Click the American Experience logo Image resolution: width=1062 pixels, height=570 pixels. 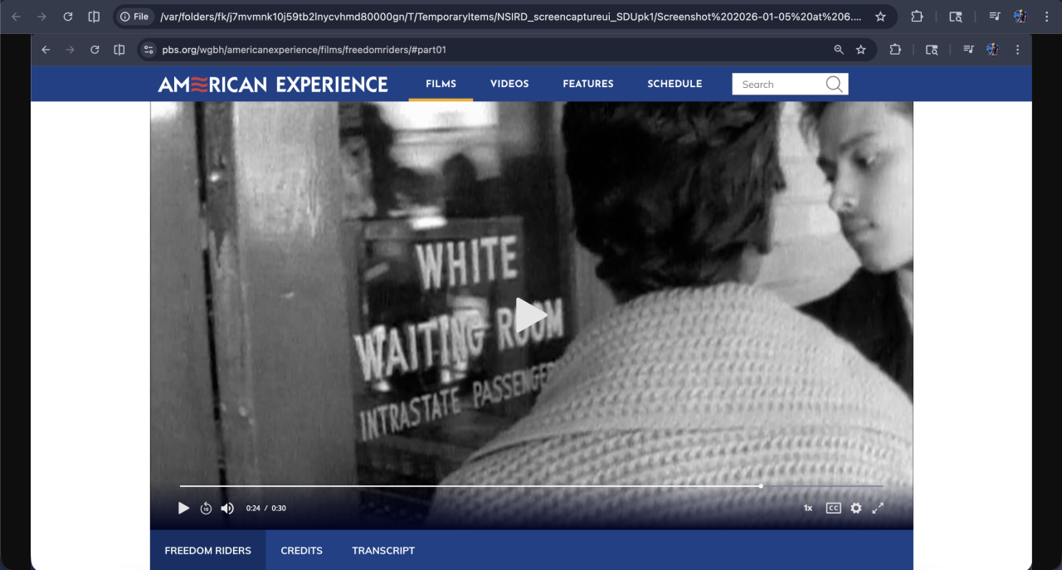tap(273, 84)
